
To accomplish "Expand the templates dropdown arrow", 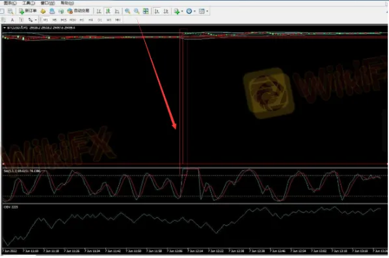I will tap(207, 11).
